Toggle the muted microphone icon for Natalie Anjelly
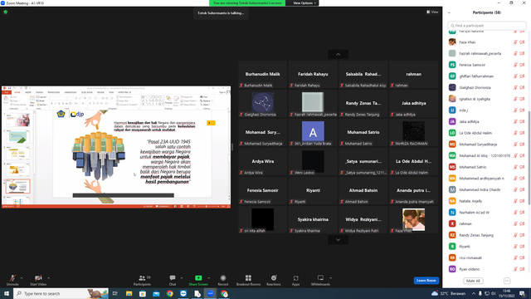Viewport: 531px width, 299px height. point(515,201)
